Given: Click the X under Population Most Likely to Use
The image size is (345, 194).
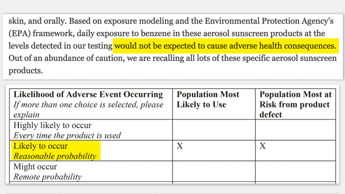Looking at the screenshot, I should pos(179,146).
